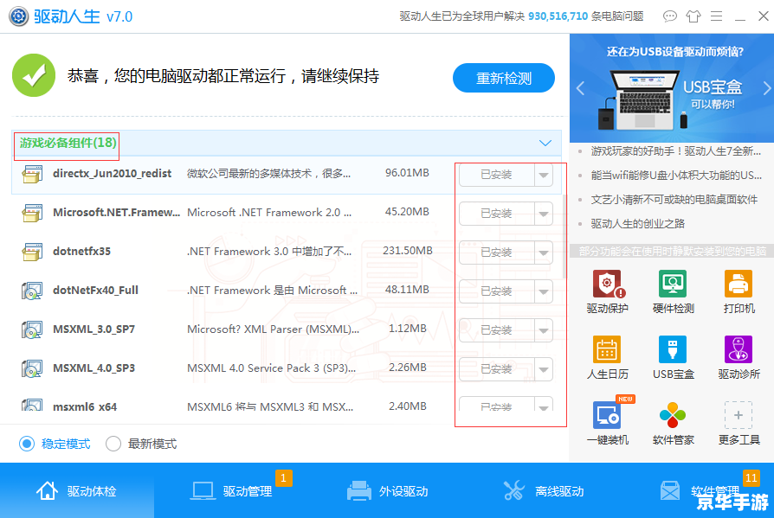Open dropdown arrow for MSXML_3.0_SP7

(544, 330)
